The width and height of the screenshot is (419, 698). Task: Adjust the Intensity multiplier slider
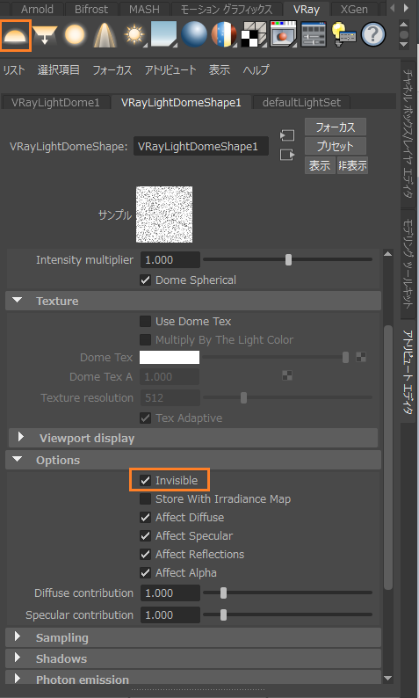click(x=289, y=259)
